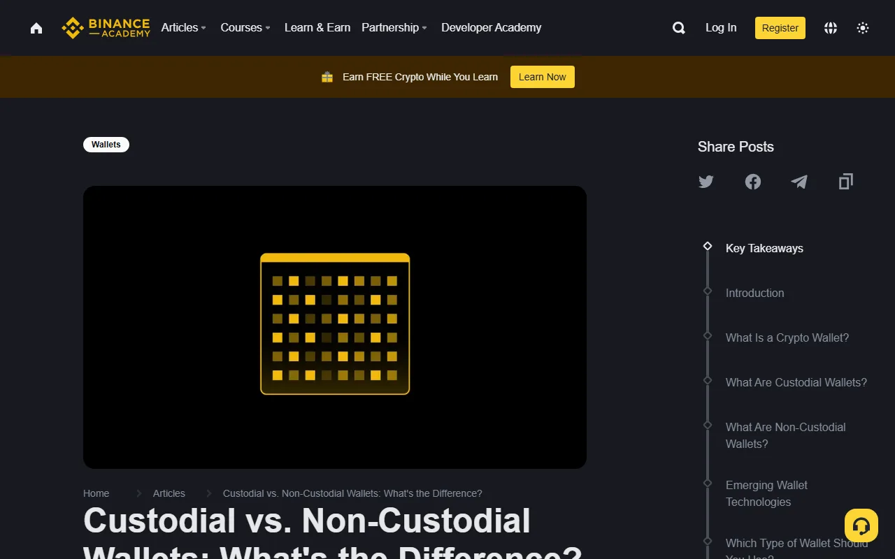
Task: Click the gift icon in banner
Action: point(327,77)
